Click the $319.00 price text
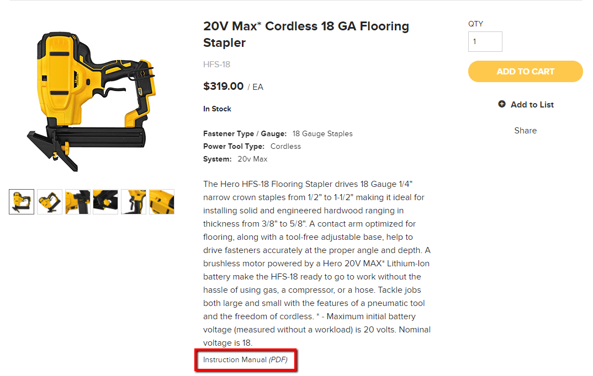The image size is (593, 376). [223, 87]
